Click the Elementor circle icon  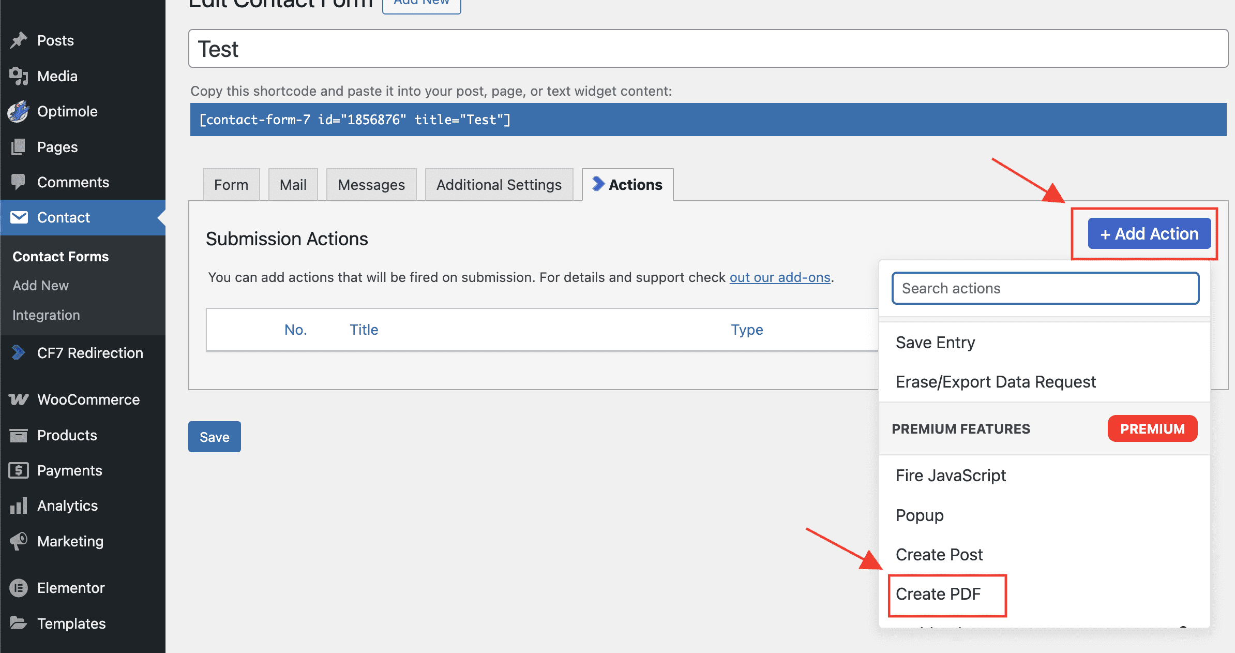click(19, 588)
